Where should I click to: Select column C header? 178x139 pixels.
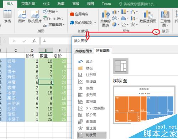tap(16, 50)
